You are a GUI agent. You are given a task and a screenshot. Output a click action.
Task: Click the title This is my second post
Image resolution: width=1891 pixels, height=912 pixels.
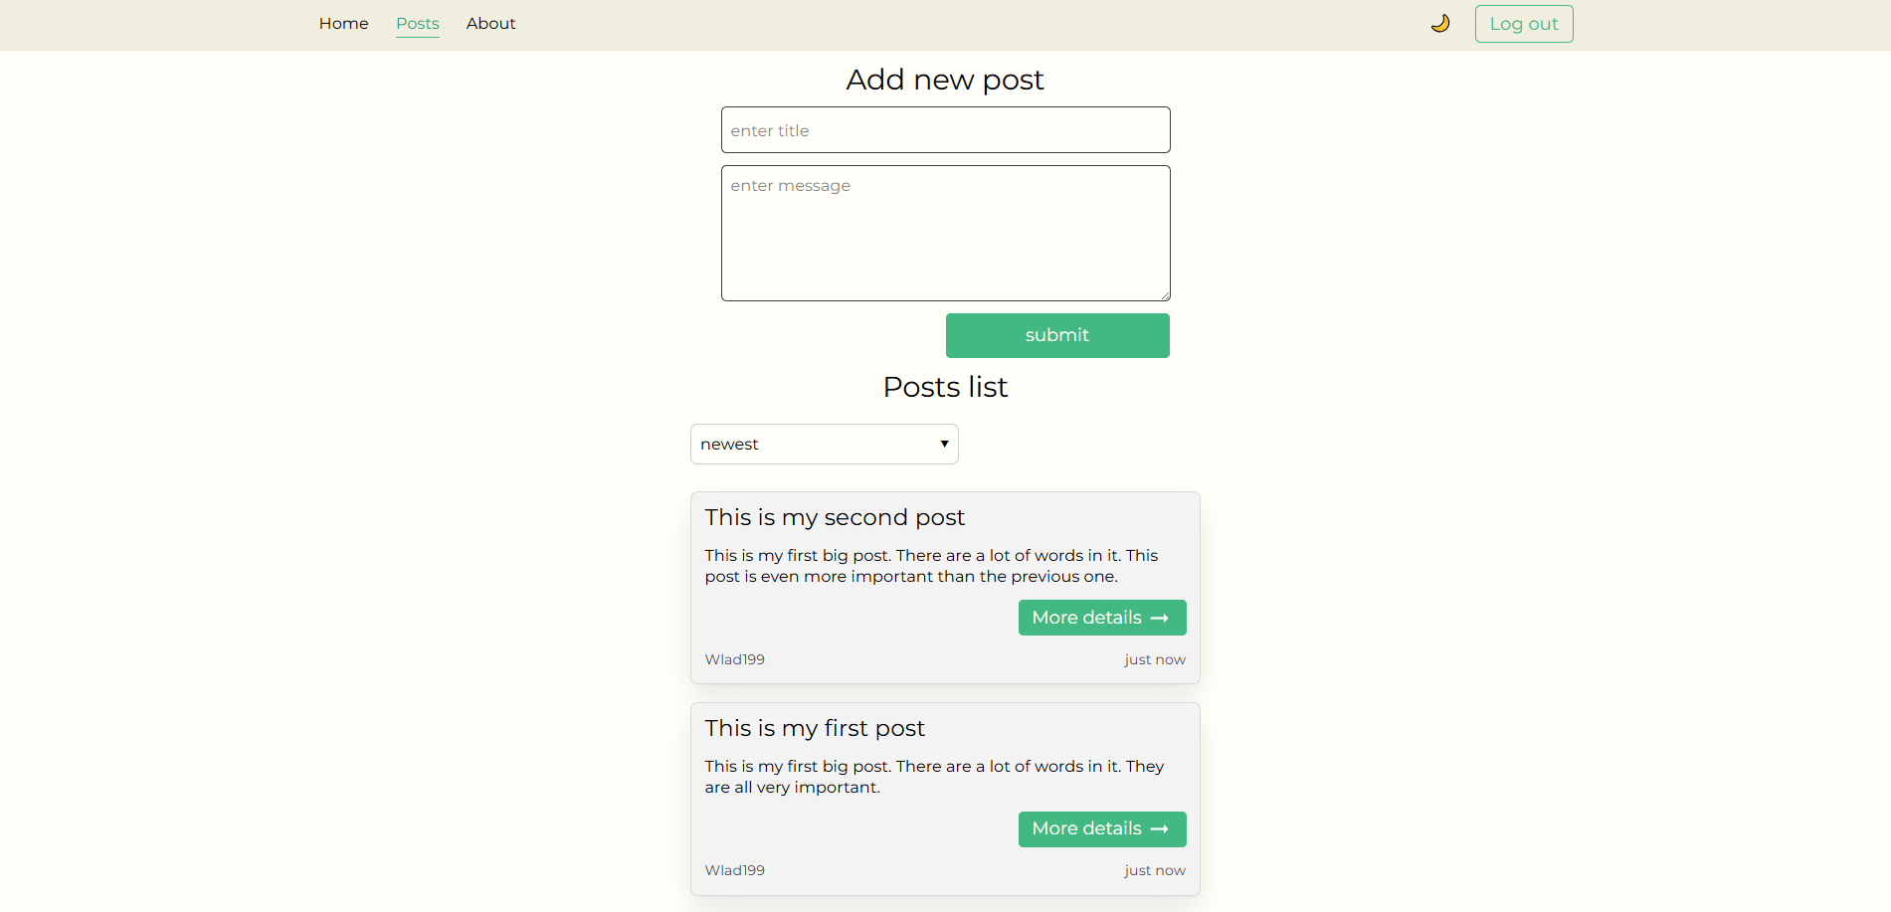835,517
